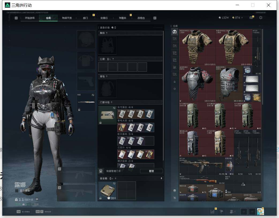Image resolution: width=279 pixels, height=218 pixels.
Task: Open the friends icon in bottom bar
Action: tap(232, 212)
